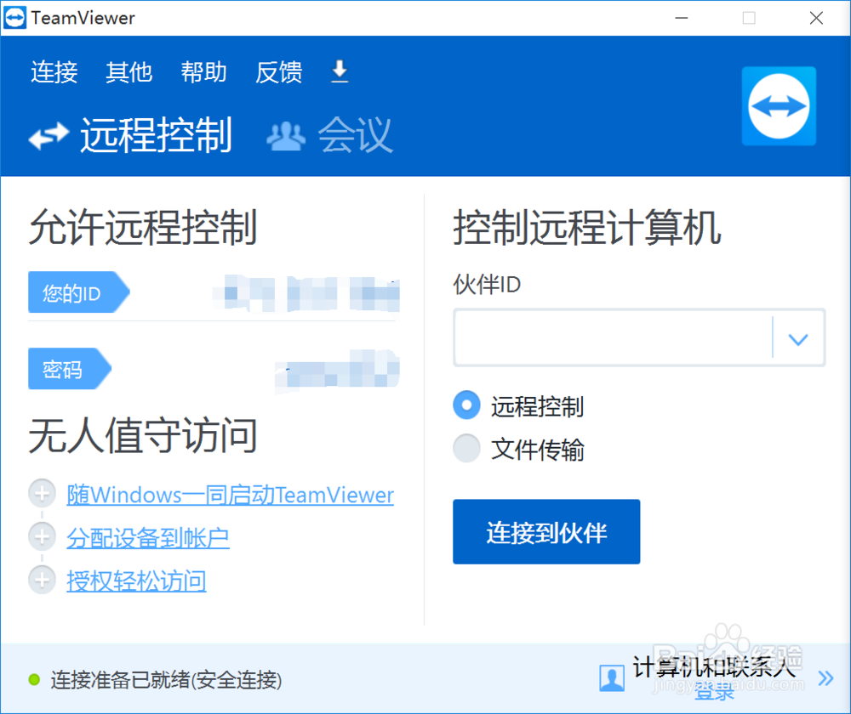The width and height of the screenshot is (851, 714).
Task: Open the 连接 menu
Action: tap(54, 72)
